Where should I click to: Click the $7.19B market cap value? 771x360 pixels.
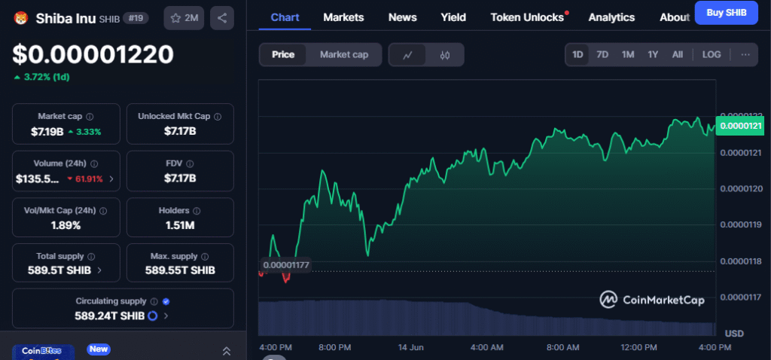coord(47,131)
